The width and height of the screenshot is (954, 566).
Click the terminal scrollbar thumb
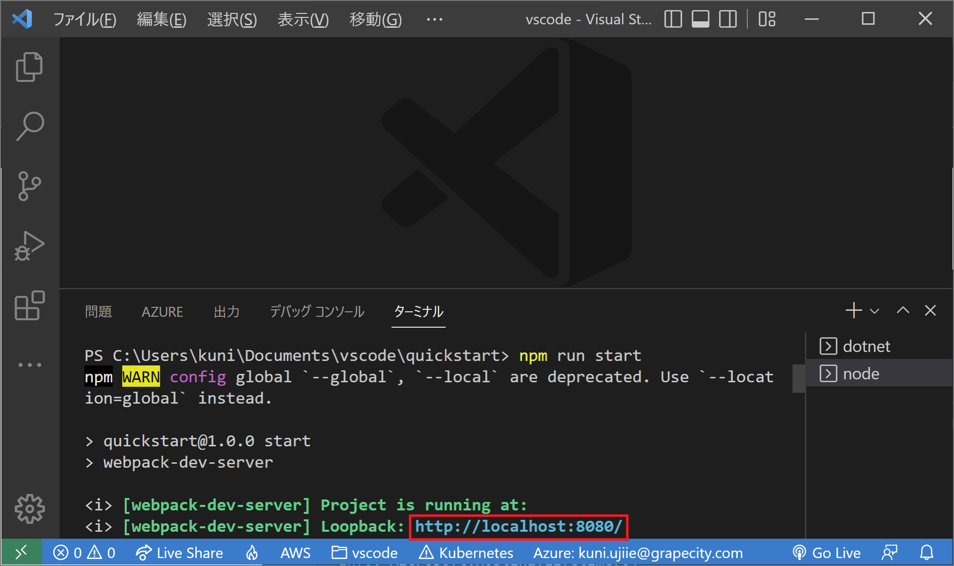pos(798,378)
